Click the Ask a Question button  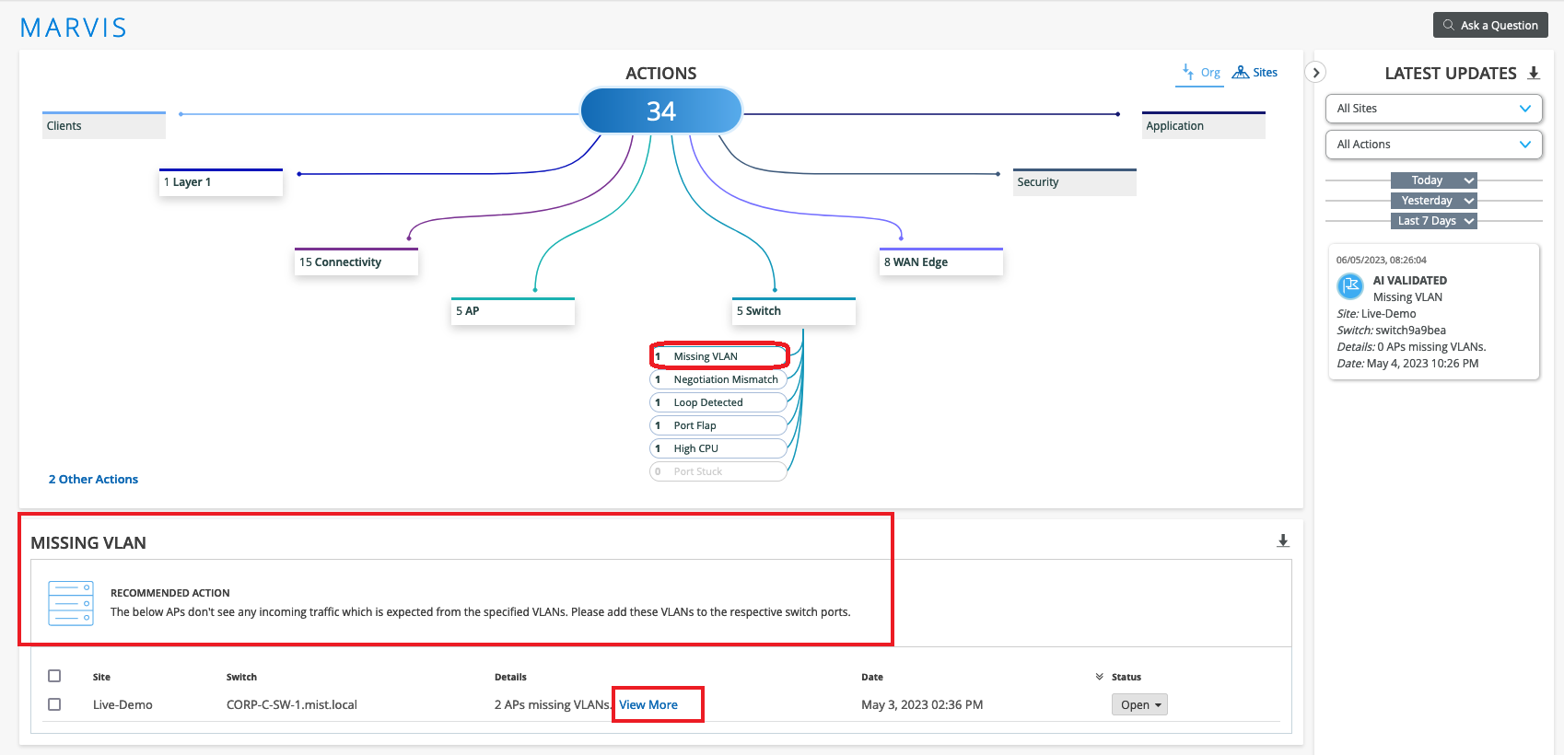tap(1490, 25)
